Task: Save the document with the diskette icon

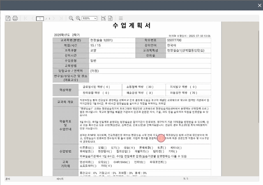Action: [8, 18]
